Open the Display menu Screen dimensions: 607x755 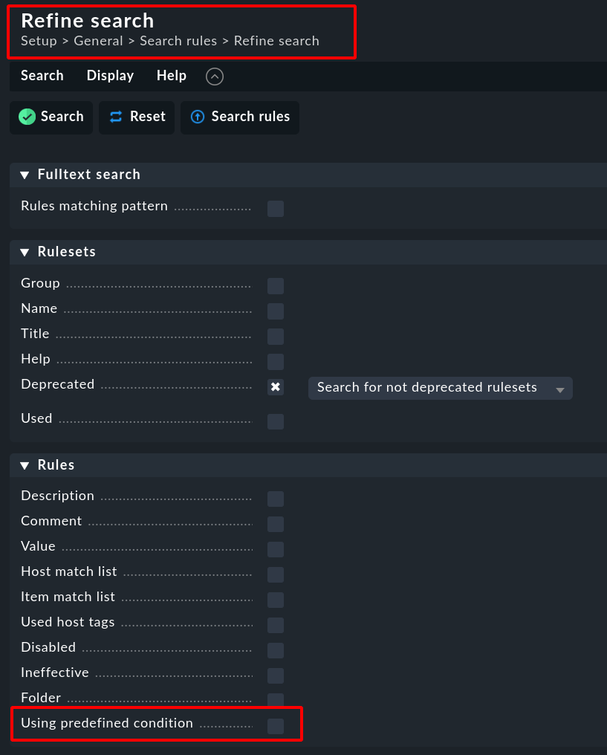(110, 76)
